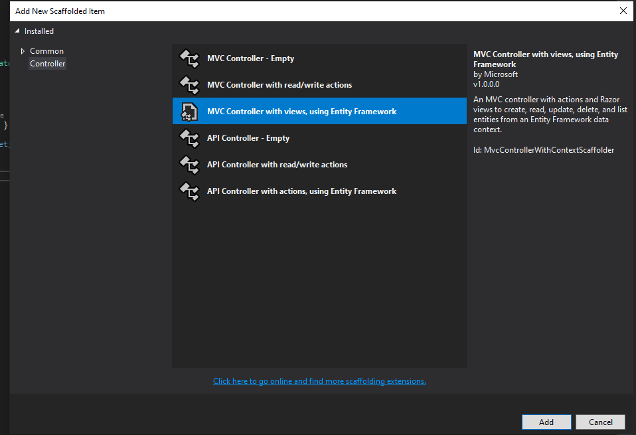636x435 pixels.
Task: Select the API Controller with Entity Framework icon
Action: point(189,191)
